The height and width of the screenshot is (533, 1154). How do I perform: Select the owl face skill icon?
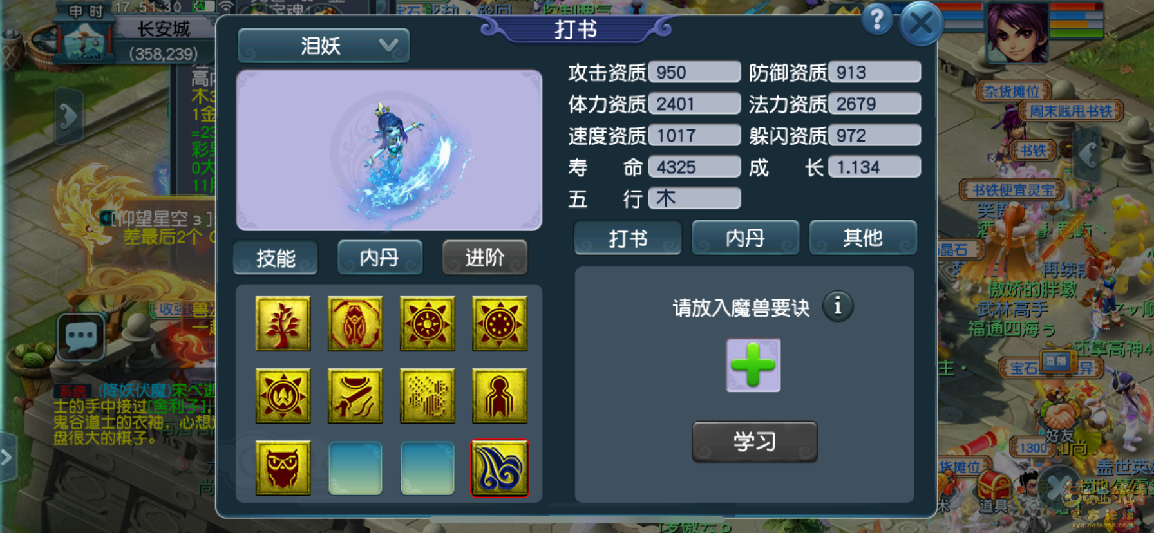point(283,468)
